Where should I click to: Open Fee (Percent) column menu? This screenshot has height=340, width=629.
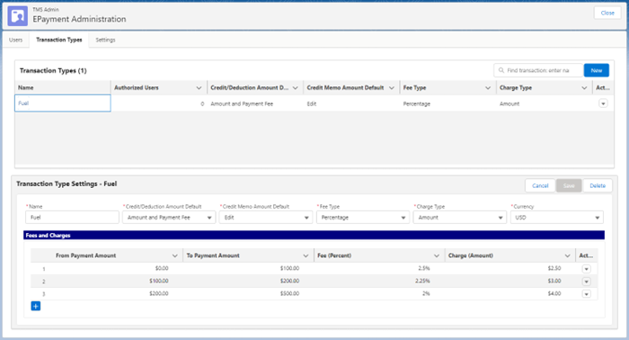pos(437,255)
